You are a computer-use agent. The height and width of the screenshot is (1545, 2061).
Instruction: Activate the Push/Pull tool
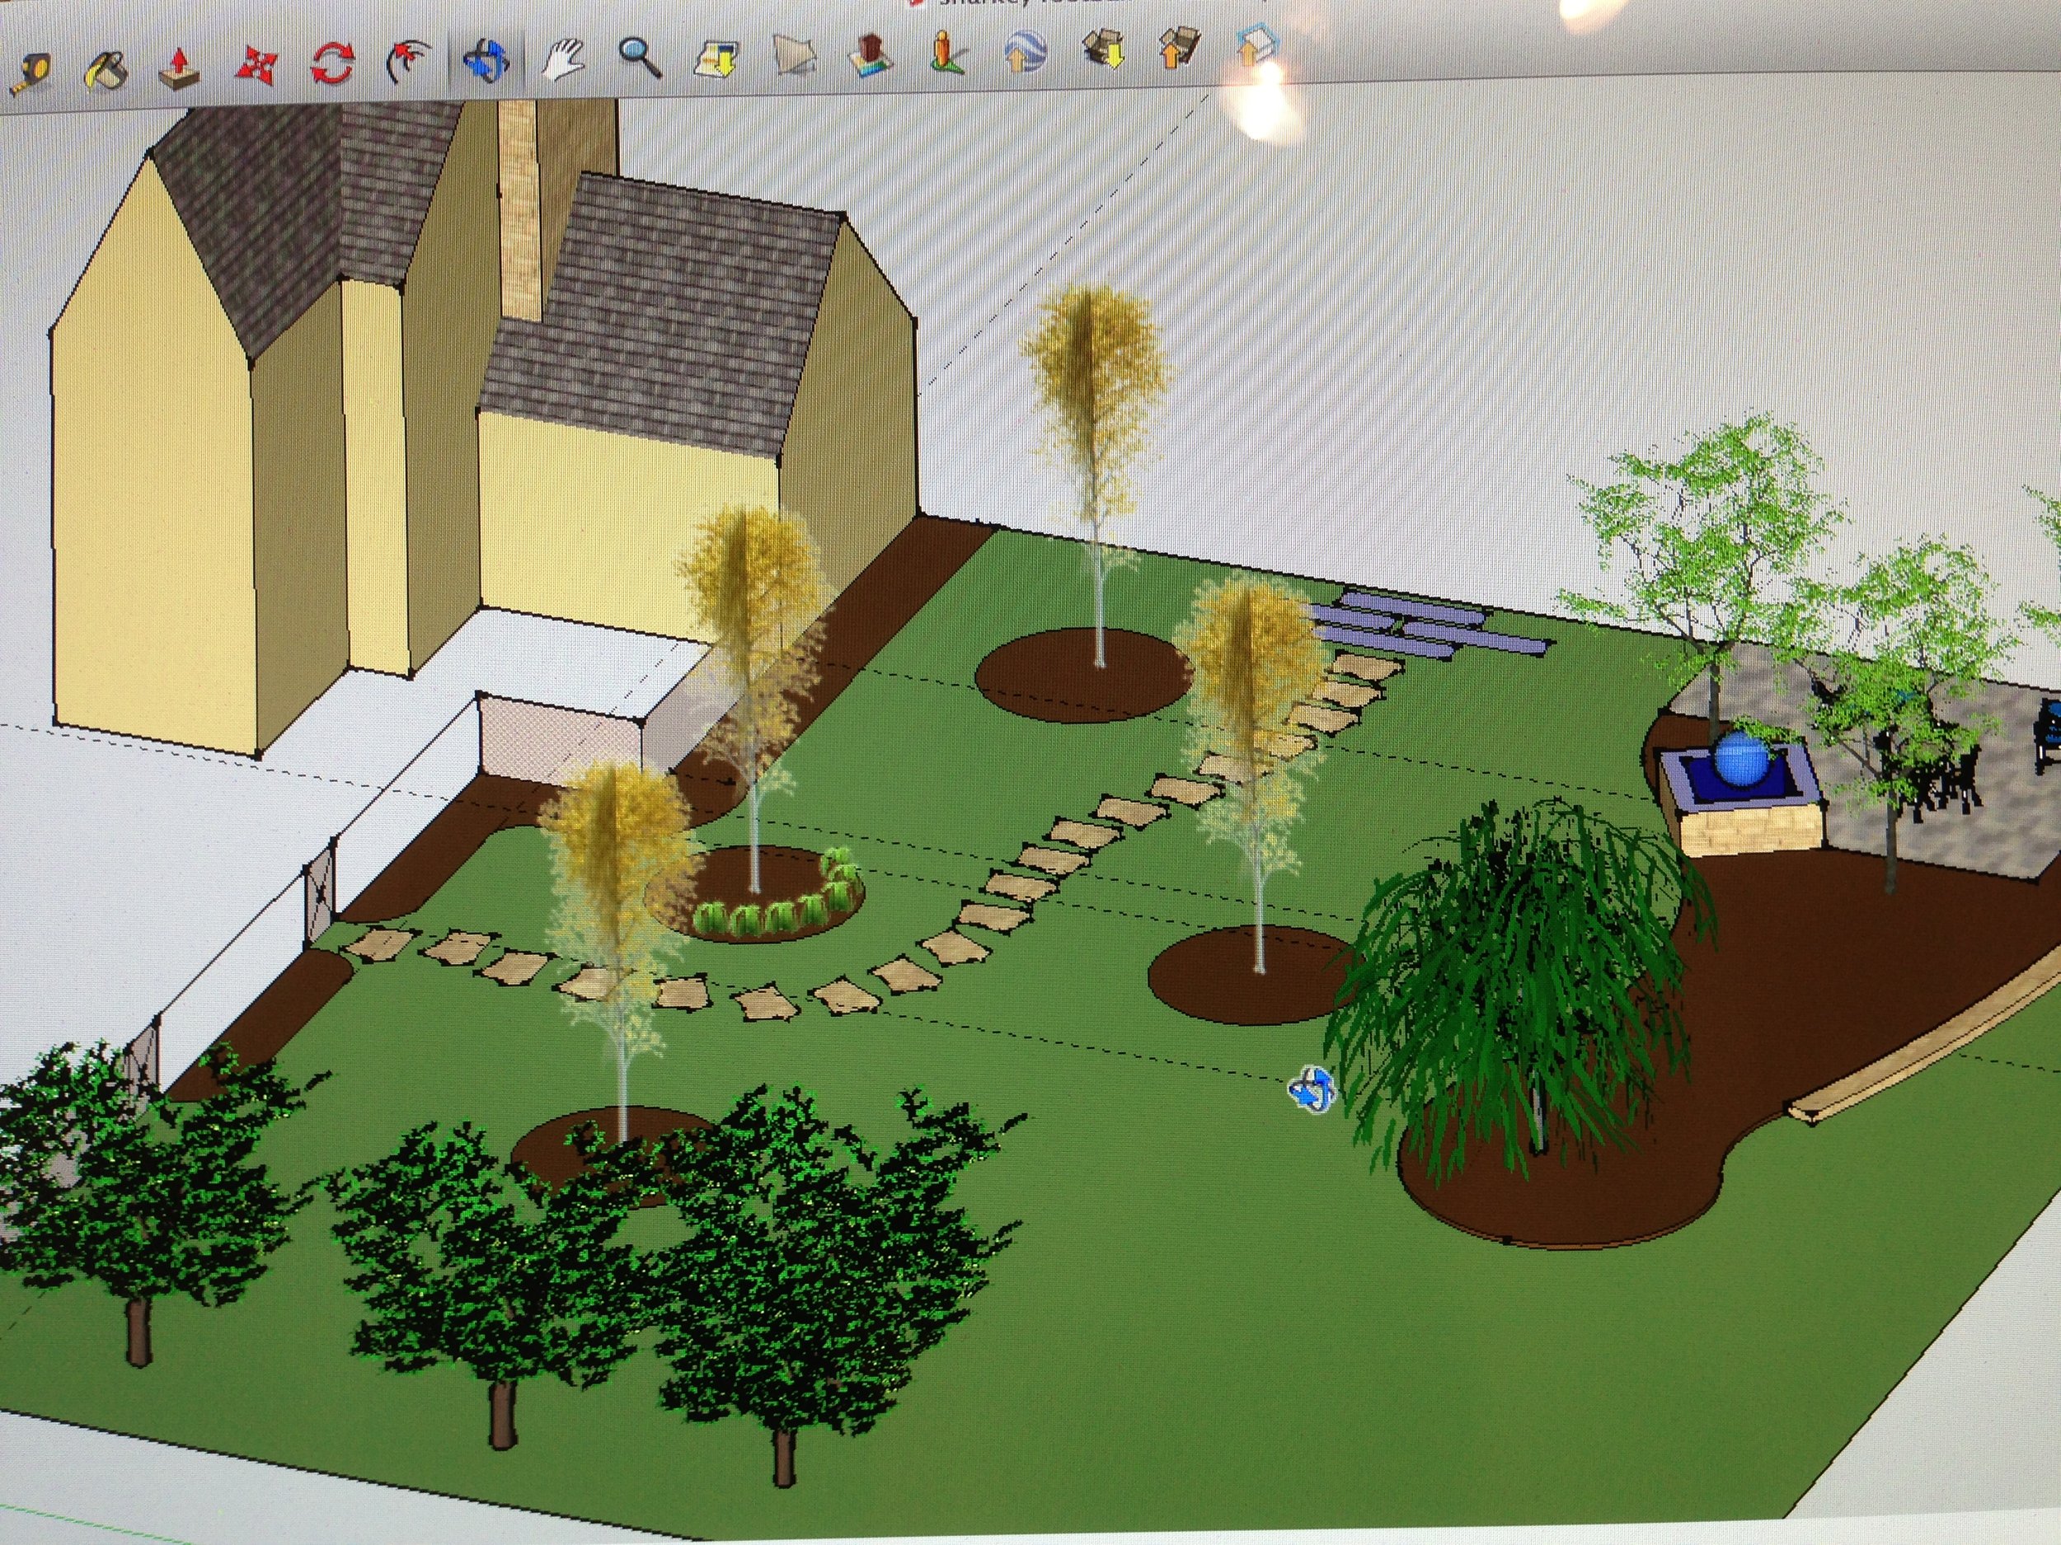pyautogui.click(x=180, y=68)
